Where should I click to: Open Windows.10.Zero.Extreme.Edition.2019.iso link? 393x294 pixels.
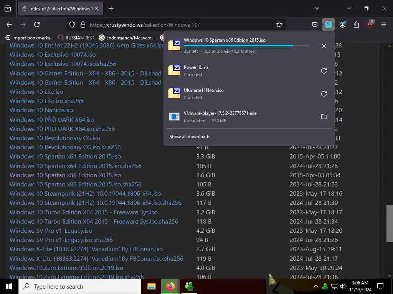coord(66,268)
